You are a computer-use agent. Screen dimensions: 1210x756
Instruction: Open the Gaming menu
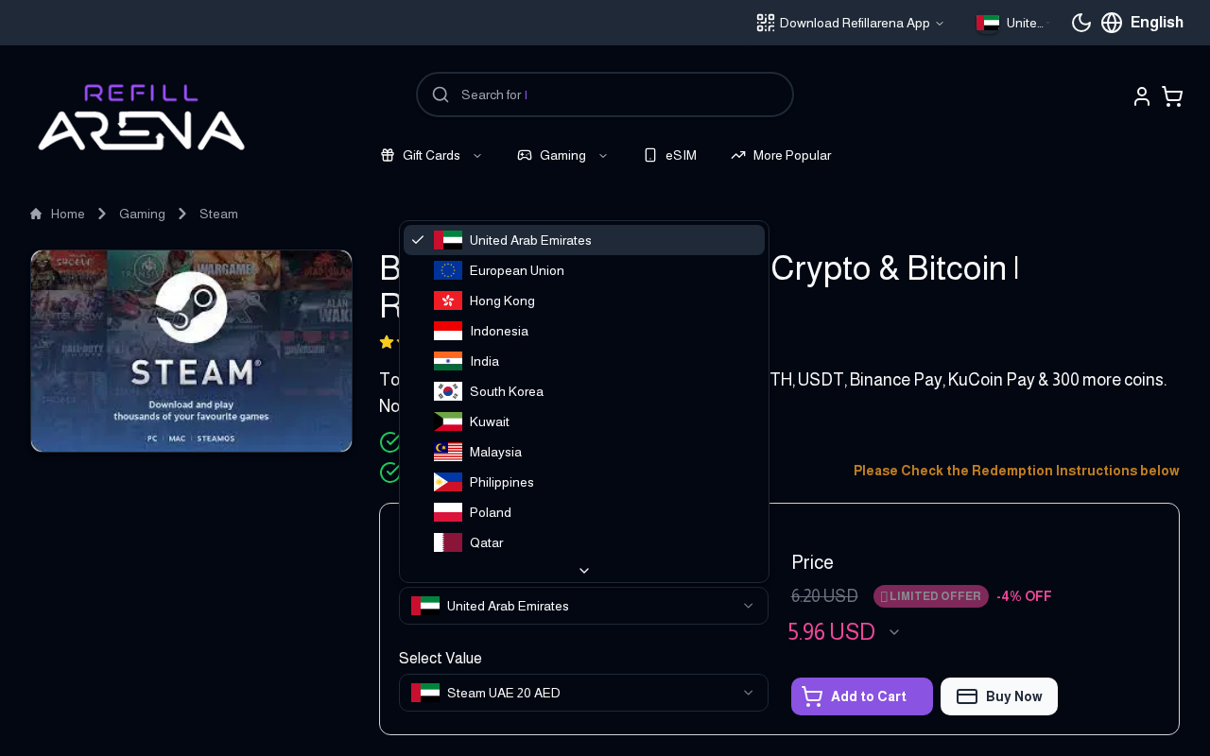pos(562,155)
